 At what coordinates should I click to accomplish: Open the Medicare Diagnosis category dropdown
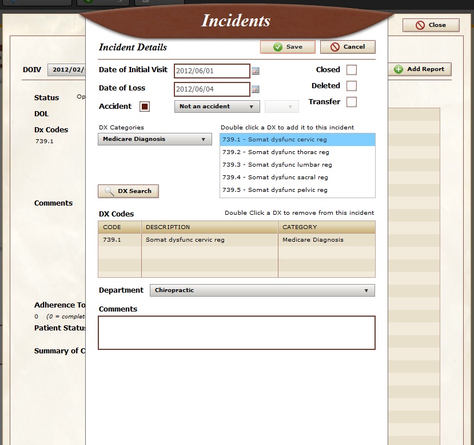pos(154,139)
